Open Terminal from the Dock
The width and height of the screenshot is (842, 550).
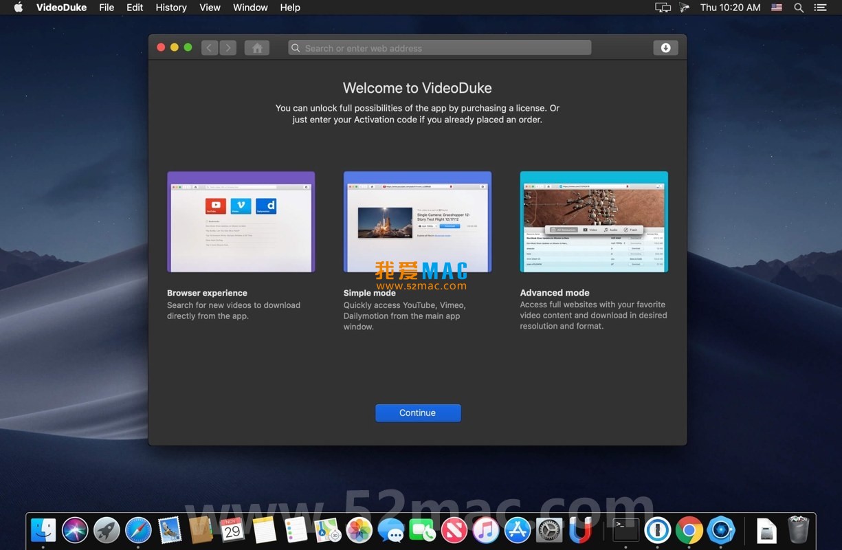click(626, 529)
